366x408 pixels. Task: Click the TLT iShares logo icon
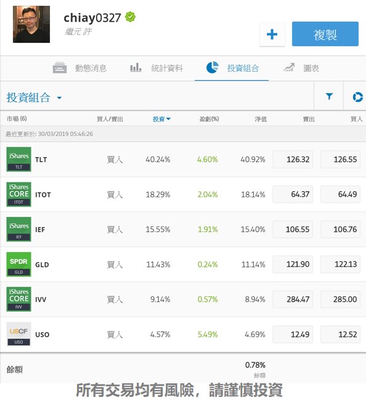click(x=18, y=159)
